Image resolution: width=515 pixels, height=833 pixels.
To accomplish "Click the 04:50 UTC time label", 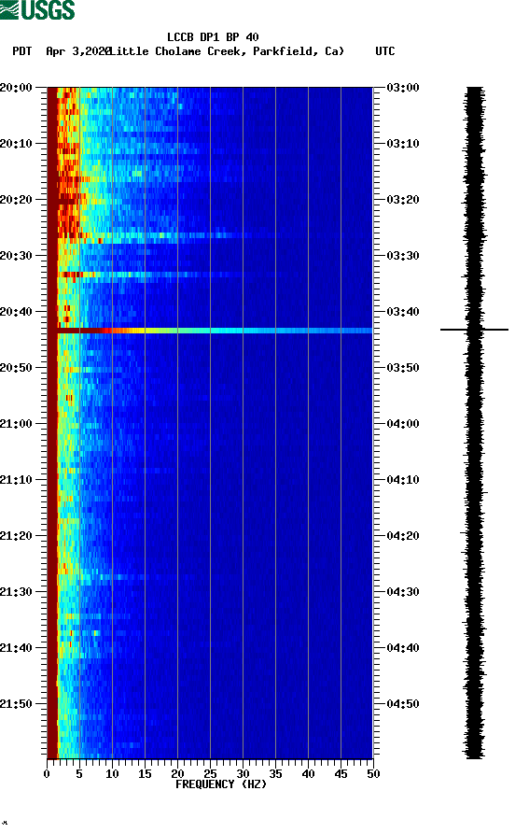I will 403,704.
